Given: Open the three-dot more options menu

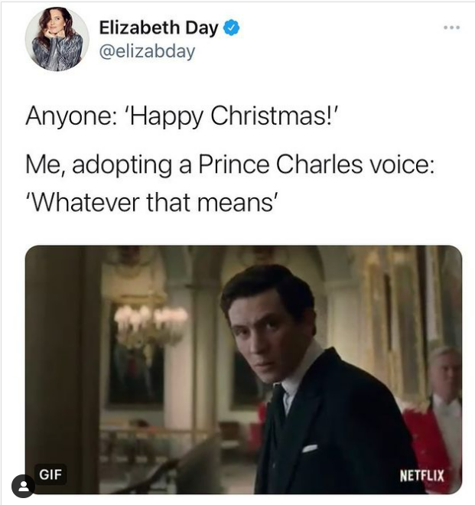Looking at the screenshot, I should point(452,28).
